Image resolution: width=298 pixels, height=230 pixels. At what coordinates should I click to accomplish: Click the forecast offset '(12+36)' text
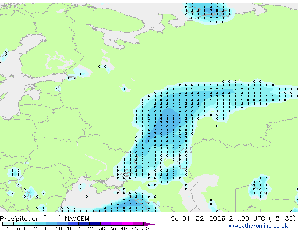coord(282,219)
